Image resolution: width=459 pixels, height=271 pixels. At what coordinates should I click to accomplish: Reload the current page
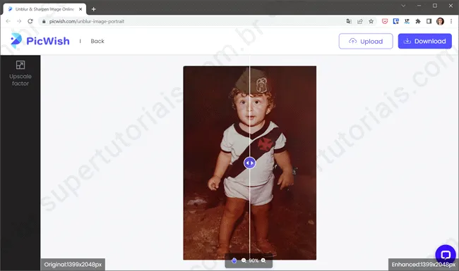30,21
